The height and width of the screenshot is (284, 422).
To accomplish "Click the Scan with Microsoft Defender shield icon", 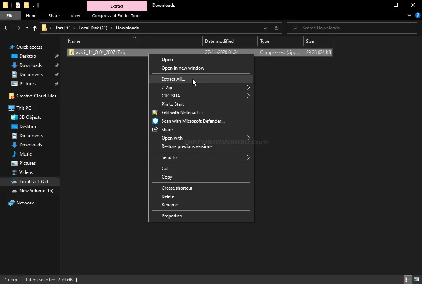I will (x=155, y=121).
